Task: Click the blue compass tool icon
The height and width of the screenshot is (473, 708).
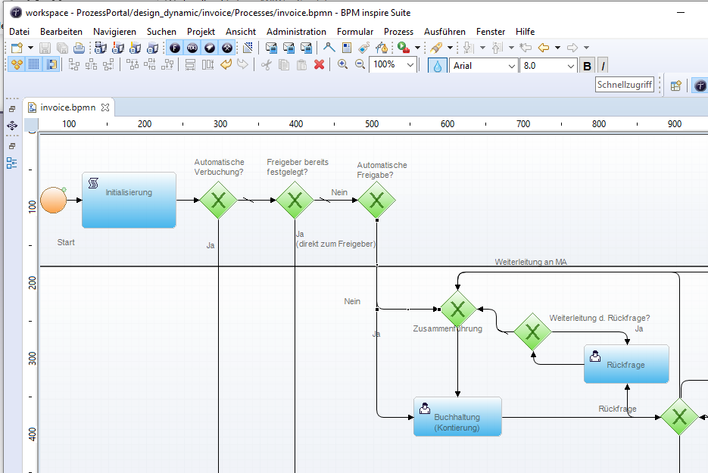Action: tap(329, 48)
